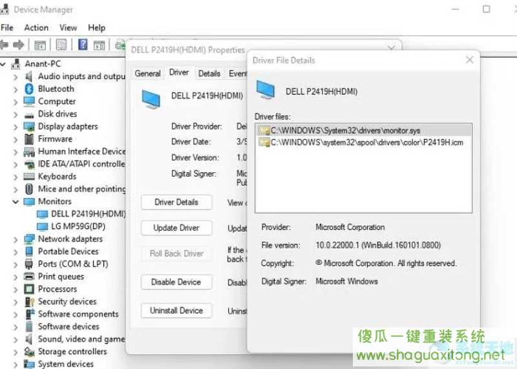Click the Uninstall Device button
The image size is (517, 369).
[176, 311]
